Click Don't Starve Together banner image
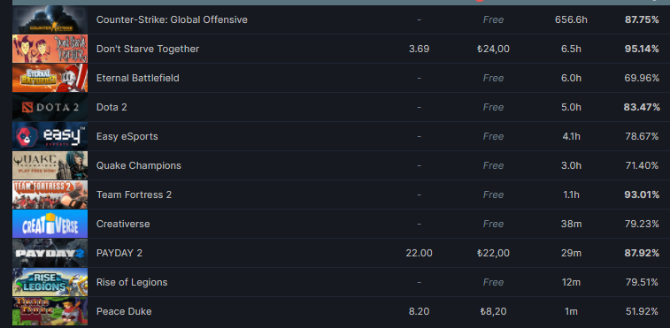 click(x=50, y=49)
